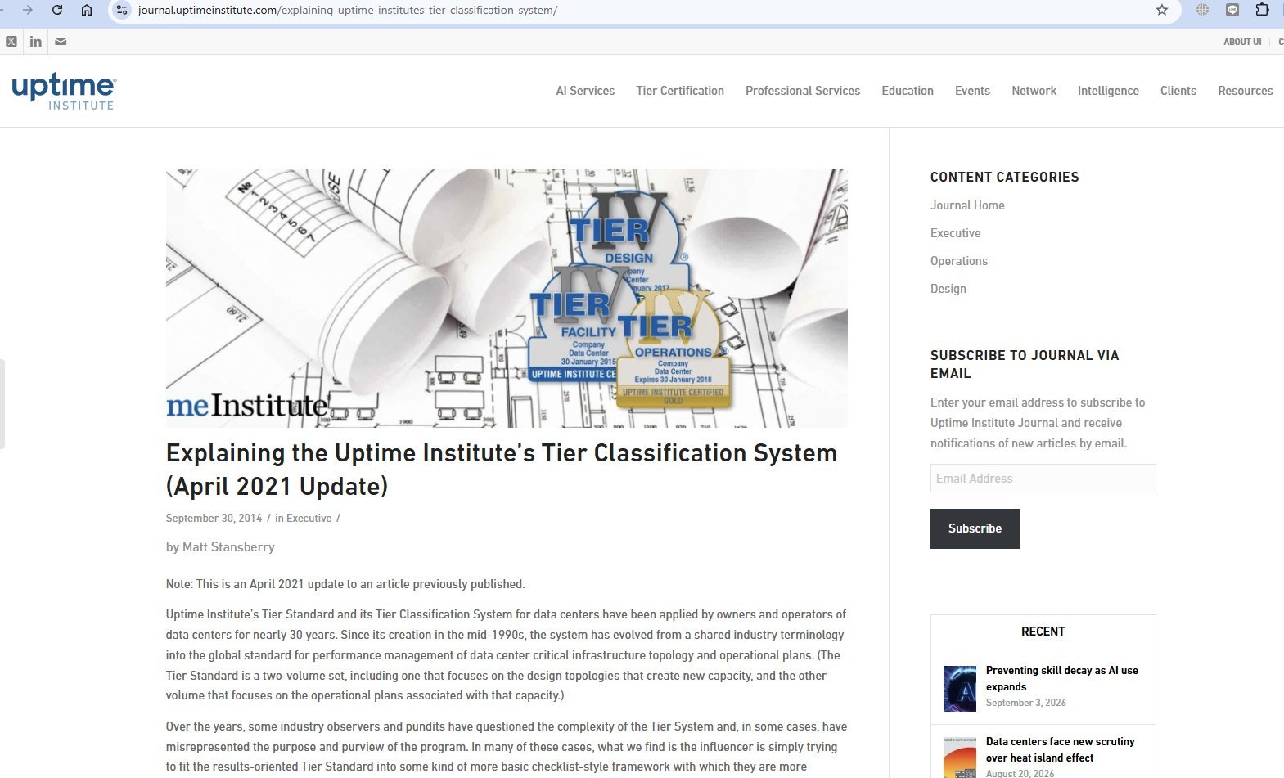Click the mail envelope icon
This screenshot has height=778, width=1284.
(61, 42)
